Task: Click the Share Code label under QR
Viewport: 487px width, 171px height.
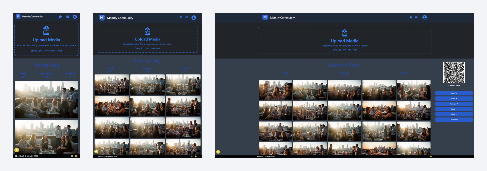Action: click(454, 86)
